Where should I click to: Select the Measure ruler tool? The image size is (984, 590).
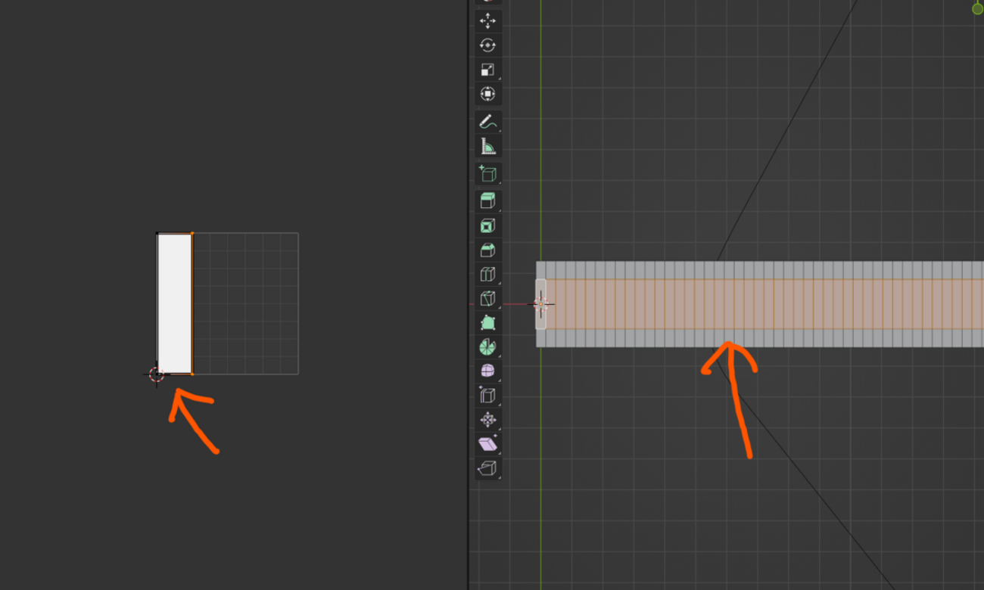[x=488, y=147]
